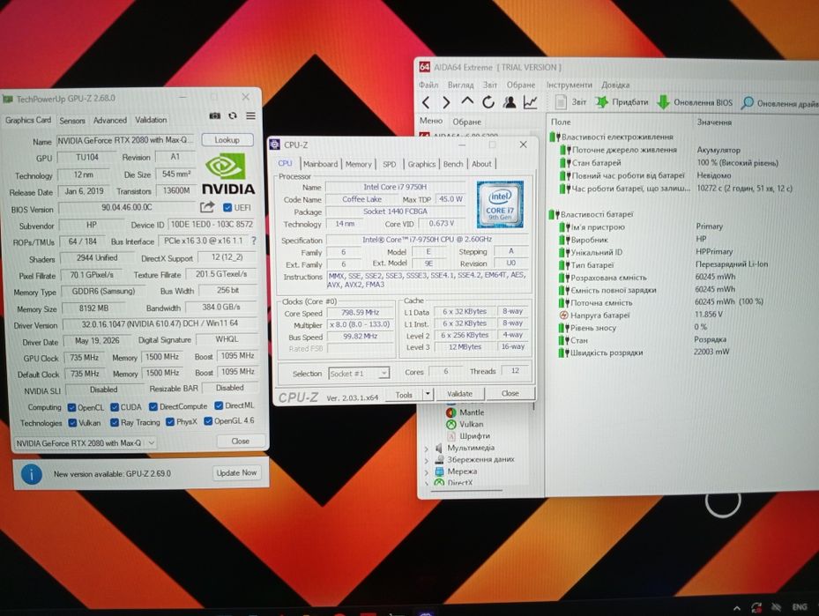
Task: Click GPU-Z refresh icon
Action: [x=233, y=115]
